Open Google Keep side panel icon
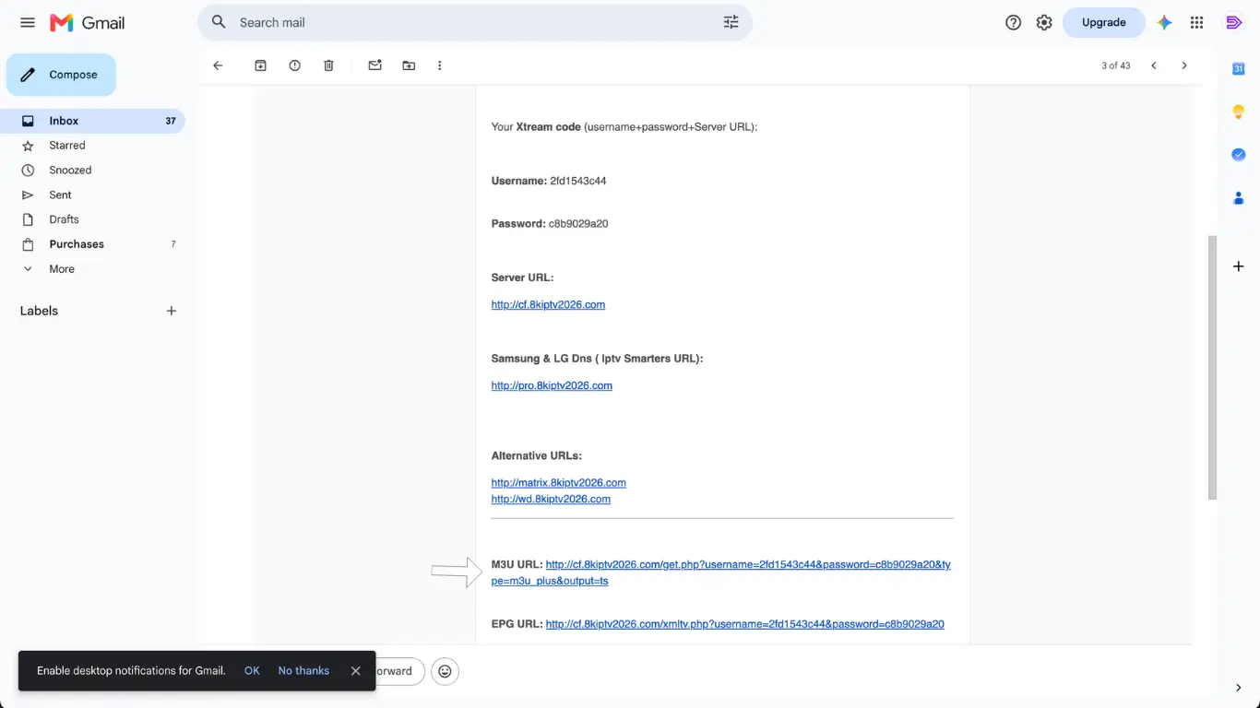Screen dimensions: 1260x708 click(x=1239, y=112)
